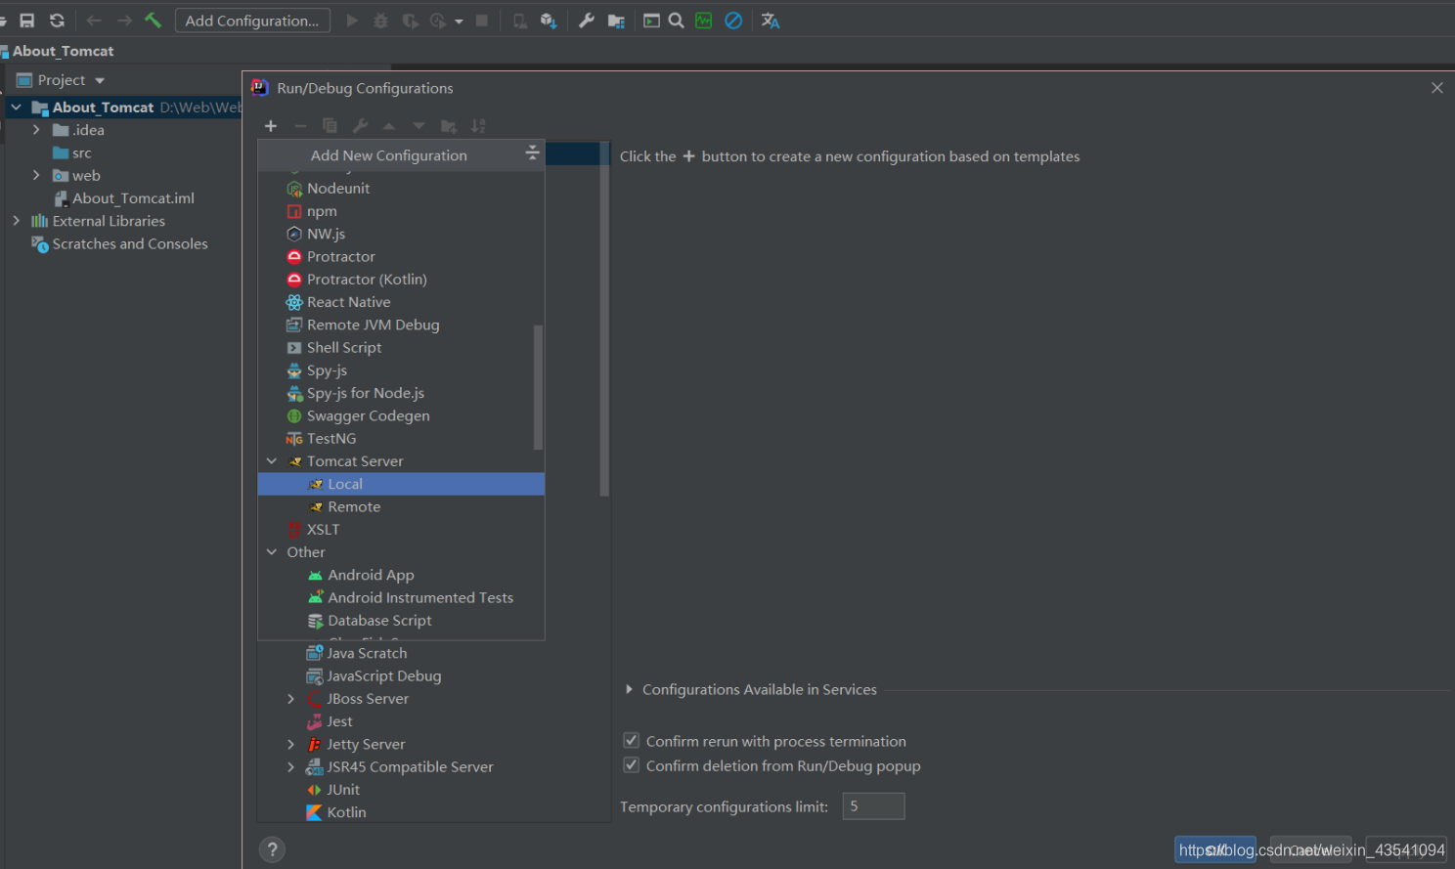Image resolution: width=1455 pixels, height=869 pixels.
Task: Click the Run play icon
Action: [352, 21]
